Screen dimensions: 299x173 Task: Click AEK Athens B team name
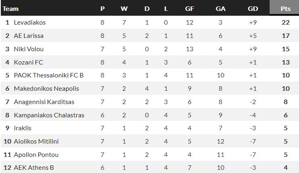click(x=34, y=168)
